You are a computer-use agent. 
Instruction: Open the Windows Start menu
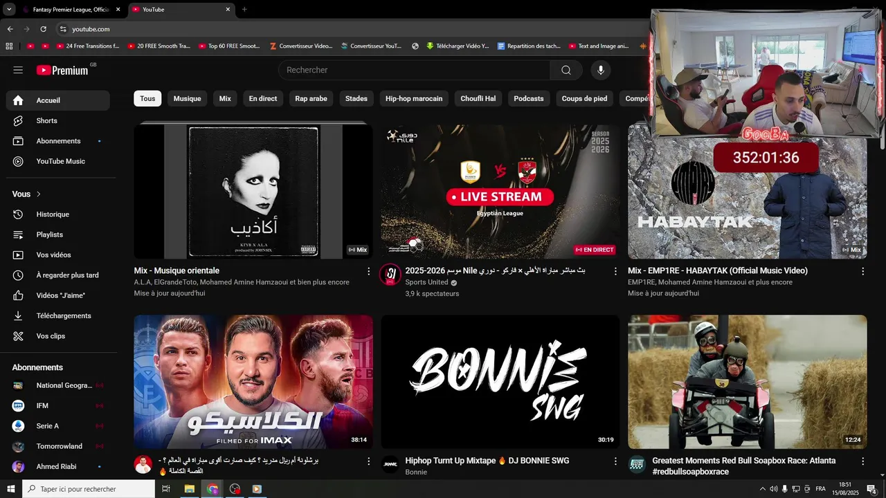tap(10, 489)
